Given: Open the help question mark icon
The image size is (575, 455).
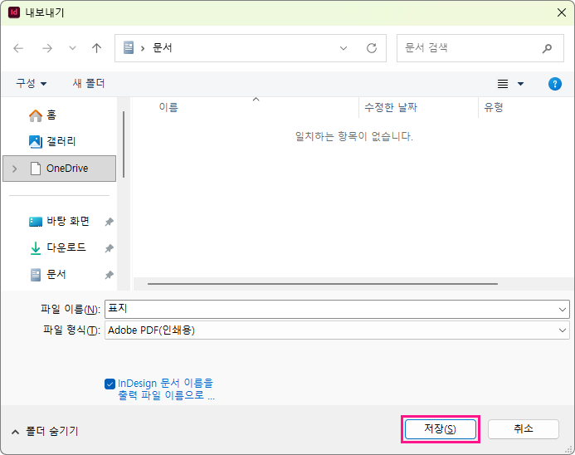Looking at the screenshot, I should click(x=555, y=84).
